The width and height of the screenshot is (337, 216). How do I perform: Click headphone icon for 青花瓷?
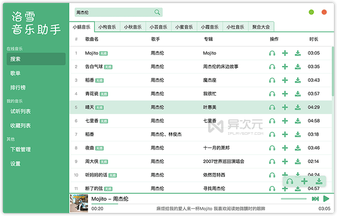pyautogui.click(x=272, y=94)
